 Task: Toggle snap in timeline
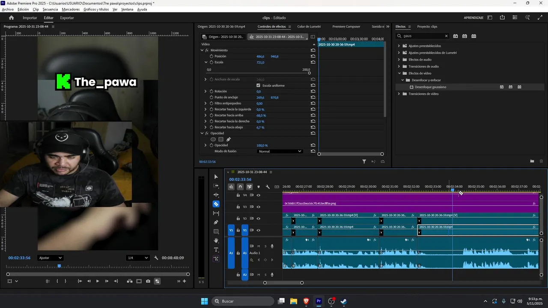(x=240, y=187)
